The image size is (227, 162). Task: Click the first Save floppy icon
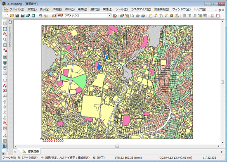pyautogui.click(x=17, y=15)
